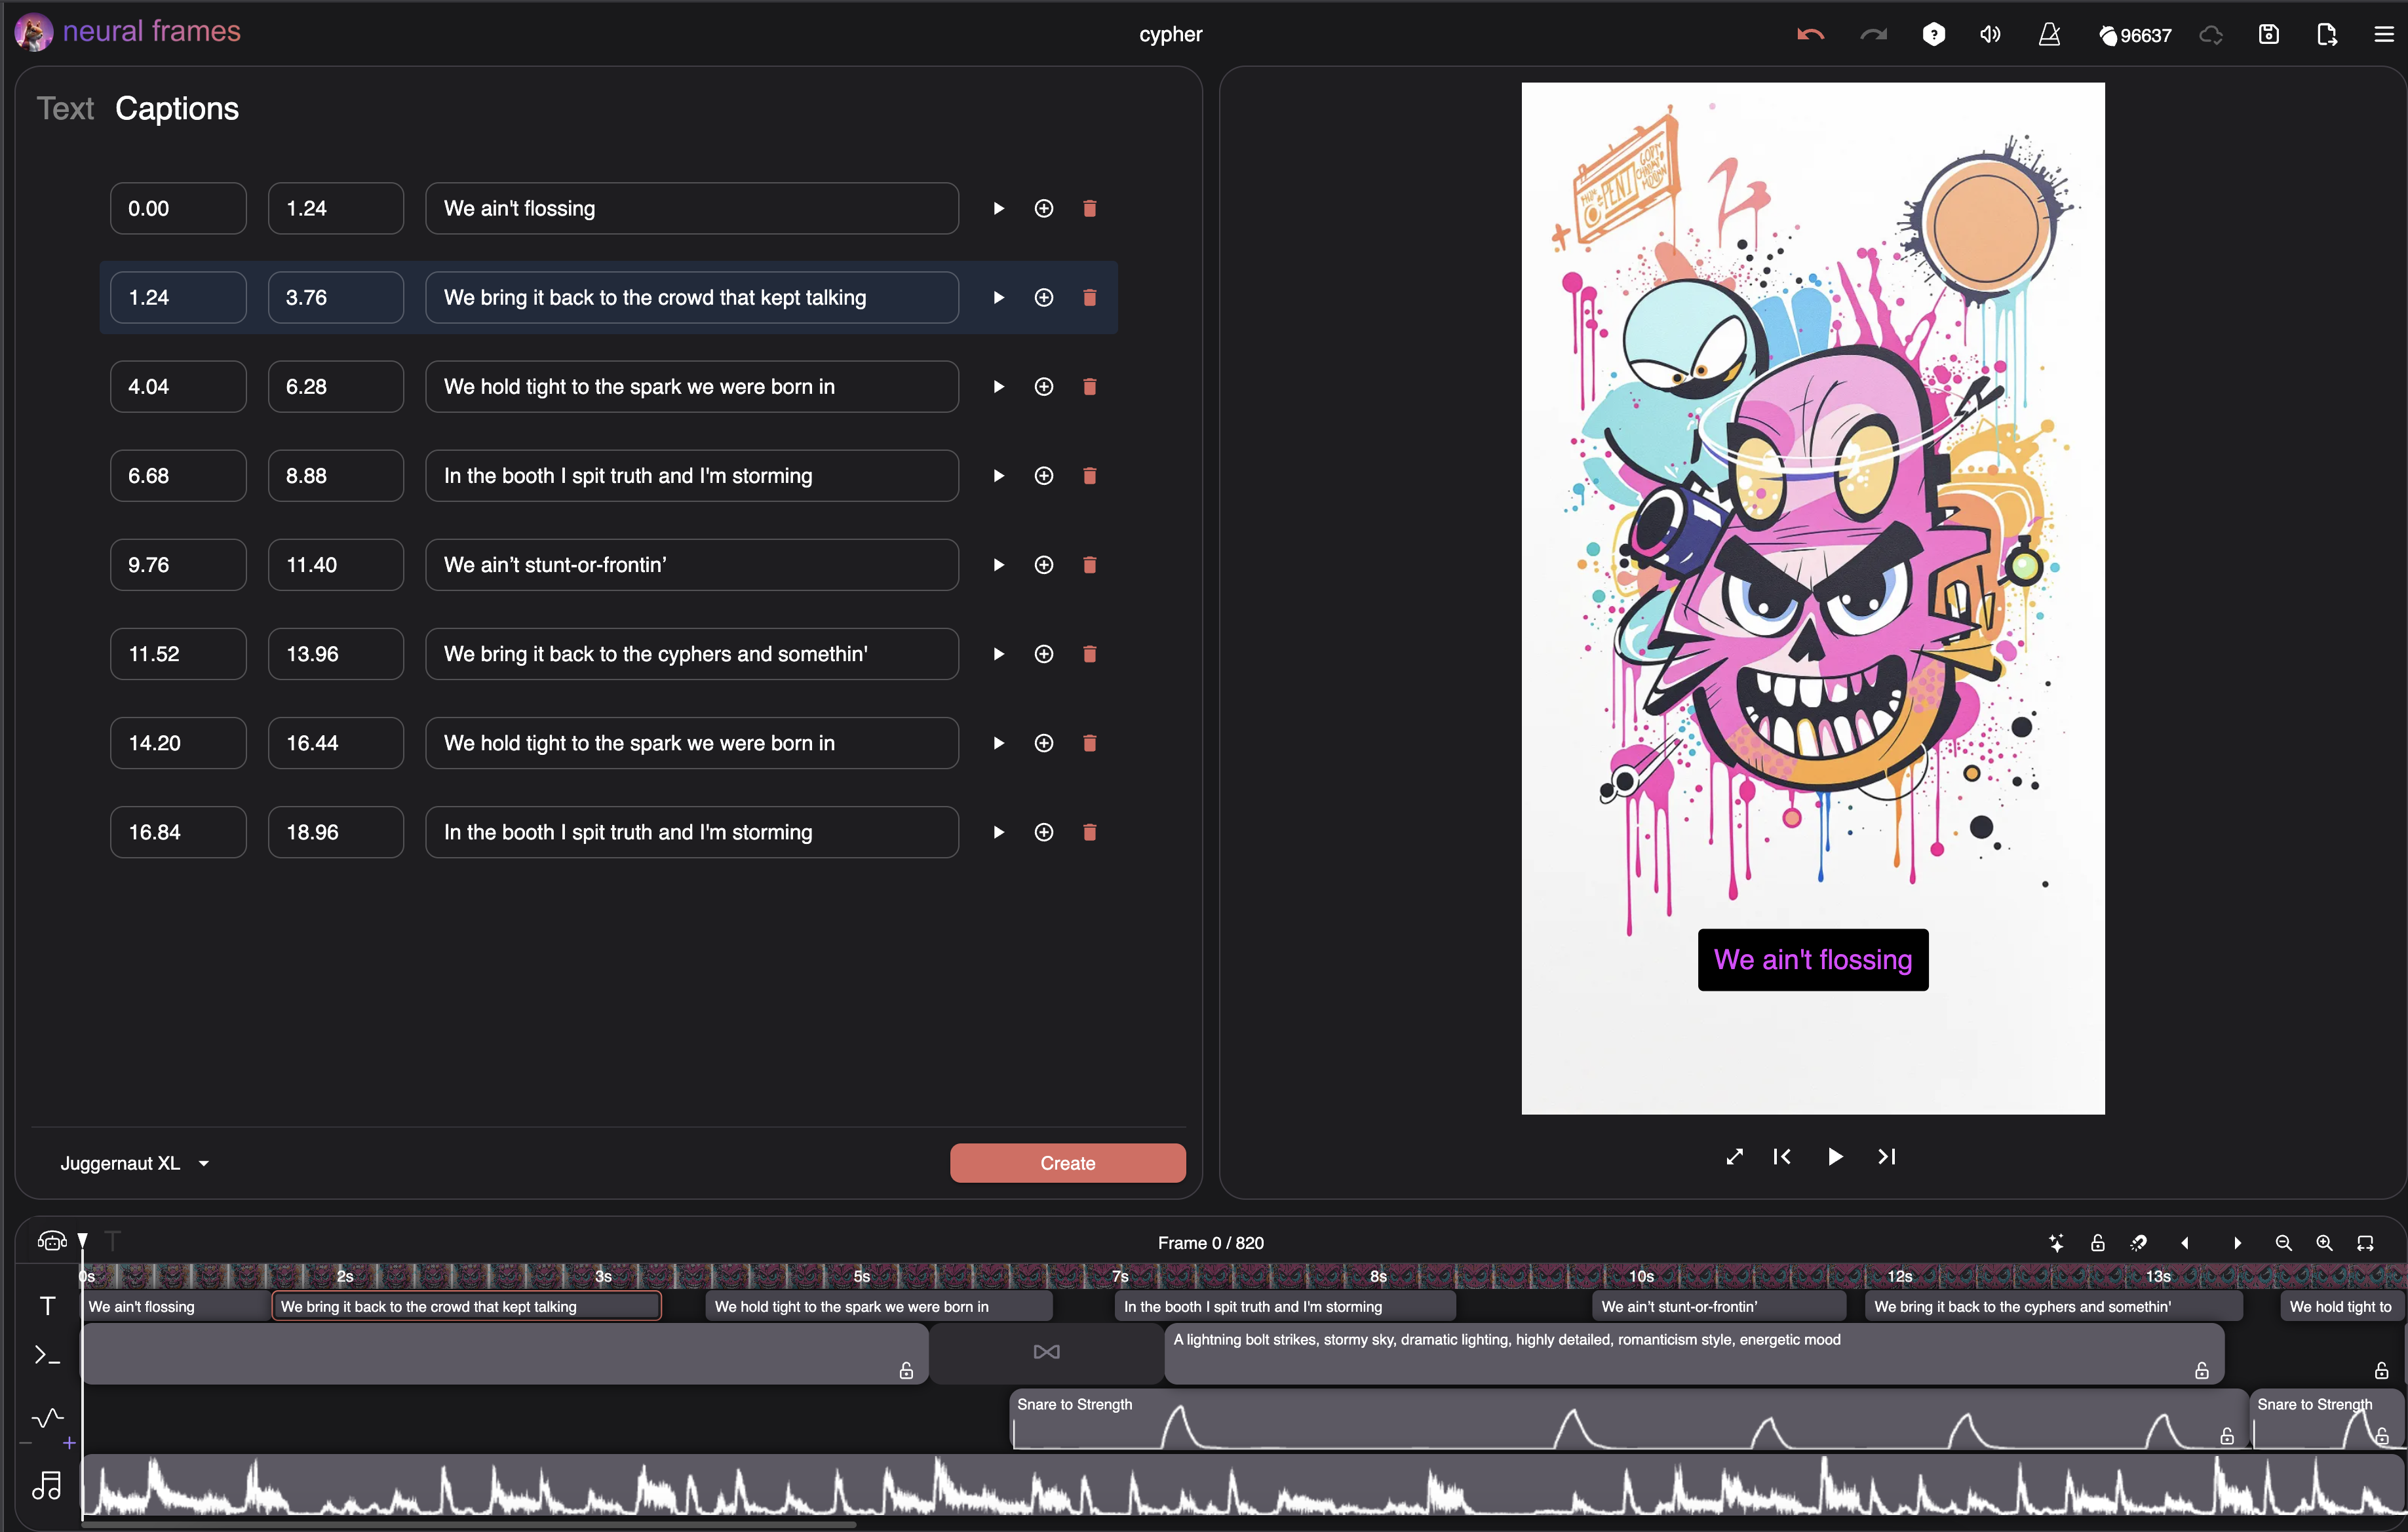Toggle the timeline lock
2408x1532 pixels.
(2097, 1243)
